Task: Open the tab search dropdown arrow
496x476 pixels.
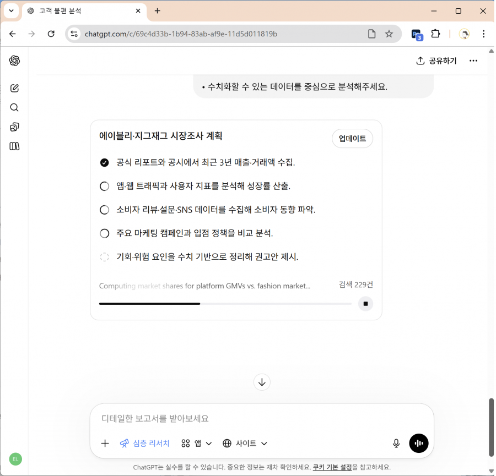Action: pos(10,11)
